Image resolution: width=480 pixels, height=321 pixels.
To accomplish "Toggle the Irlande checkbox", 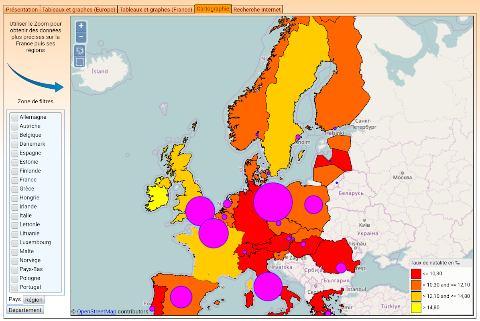I will pyautogui.click(x=15, y=207).
